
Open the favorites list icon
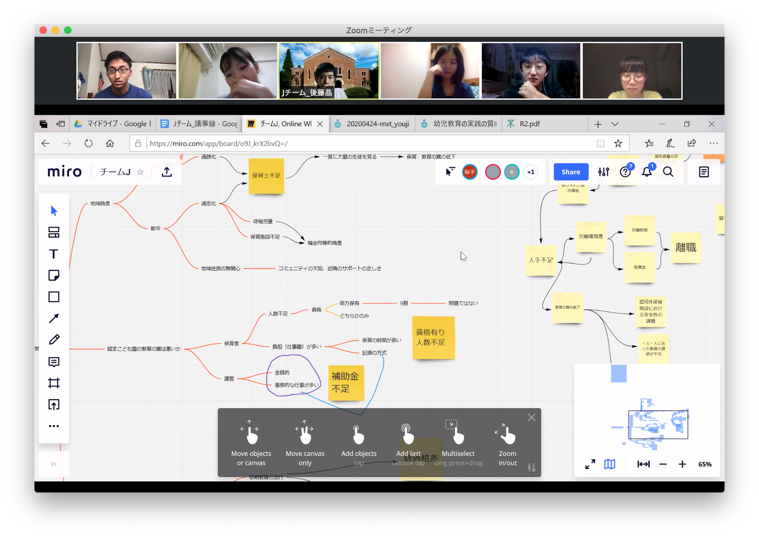coord(649,144)
